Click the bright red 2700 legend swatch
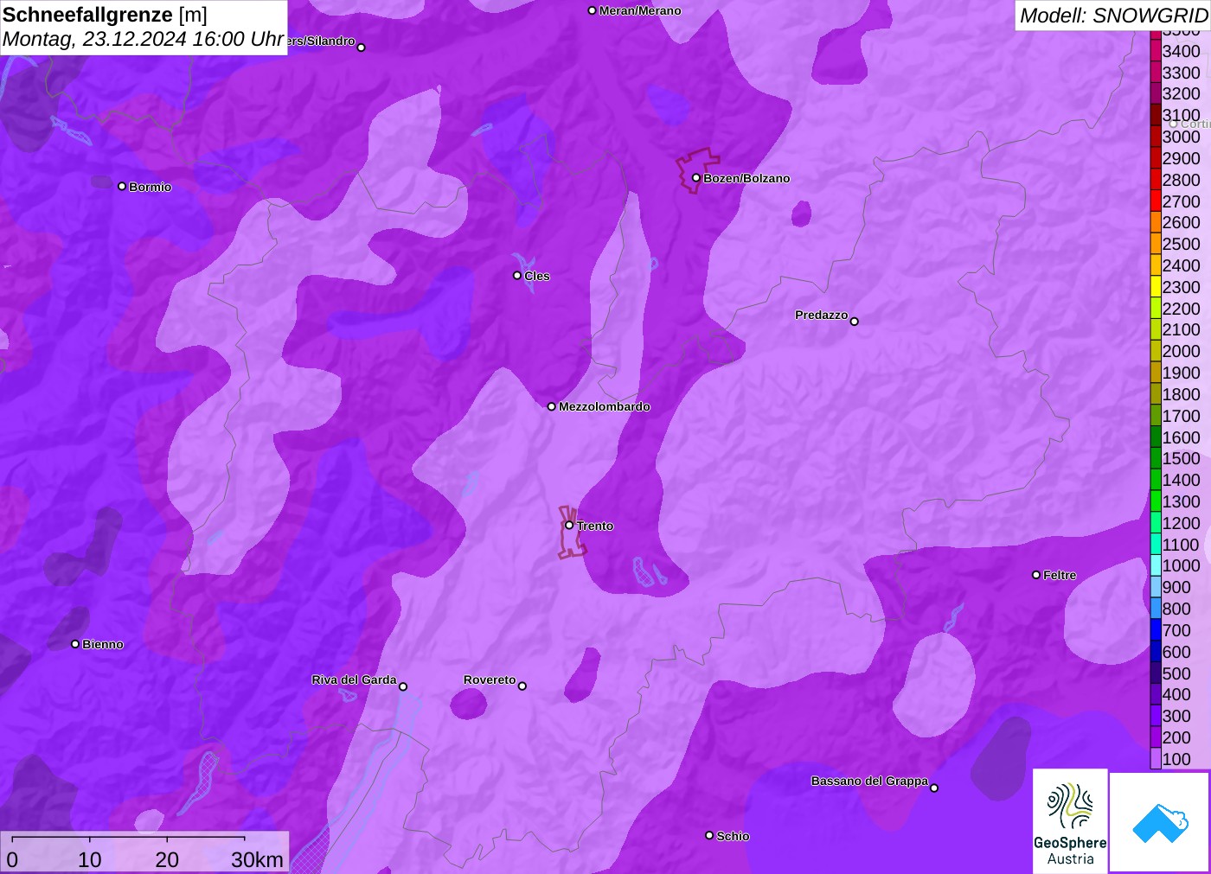 1156,201
